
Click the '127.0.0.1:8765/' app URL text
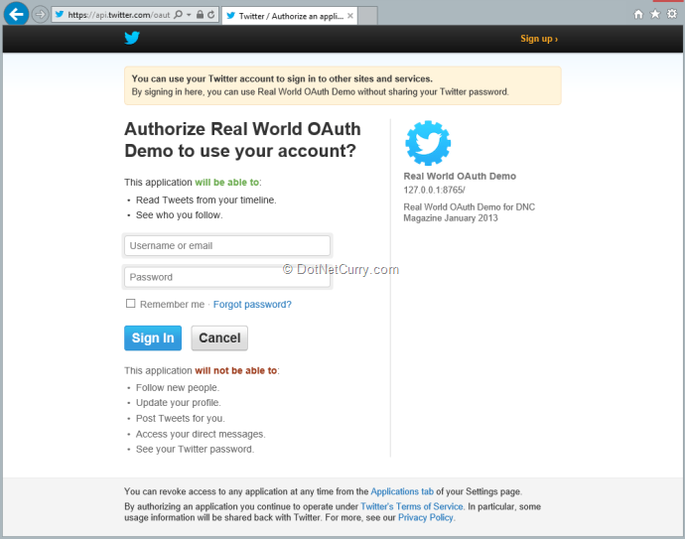434,190
